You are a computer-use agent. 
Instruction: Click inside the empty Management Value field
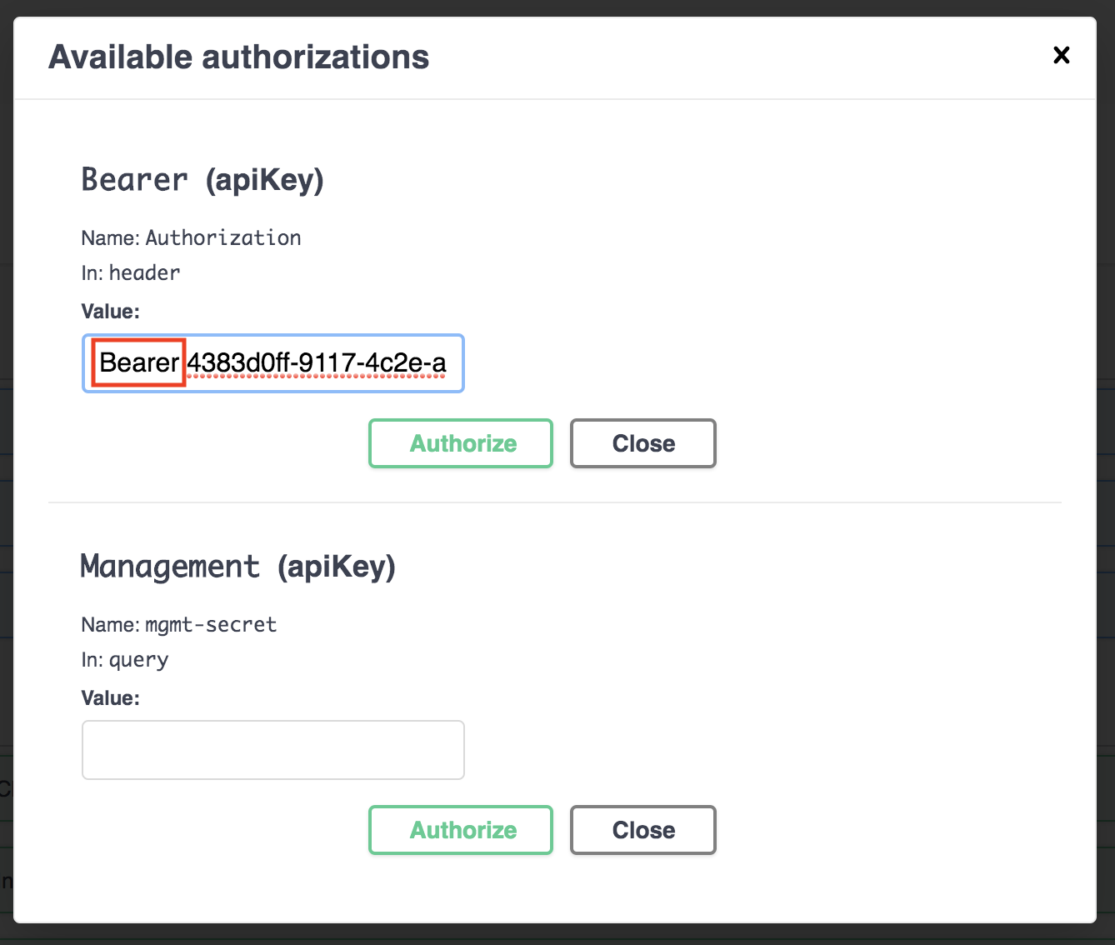[272, 750]
